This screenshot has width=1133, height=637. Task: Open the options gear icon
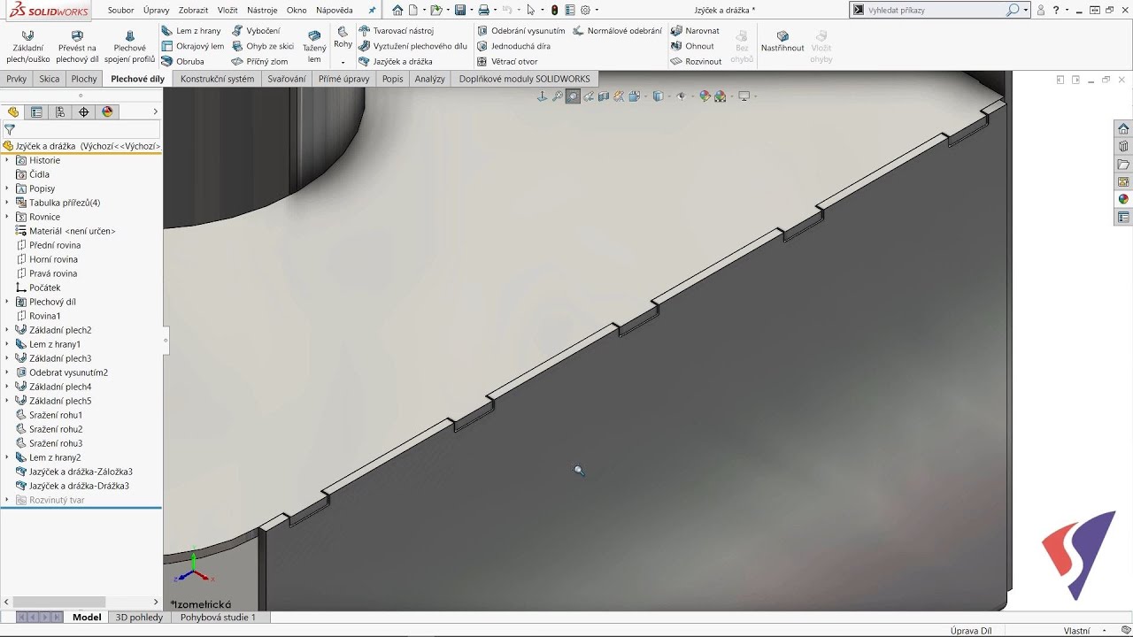click(x=585, y=11)
